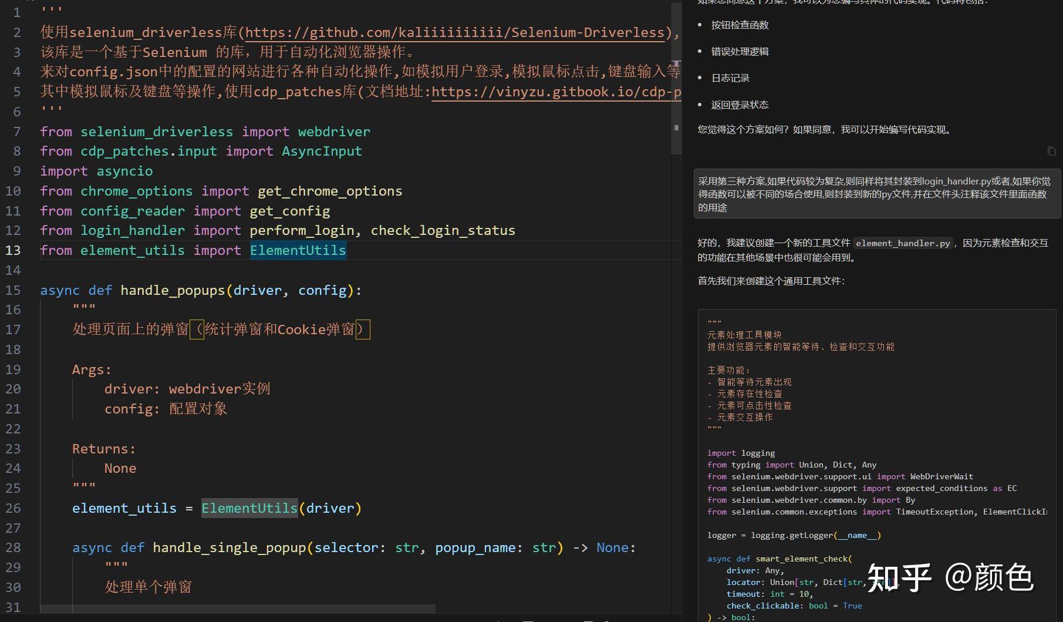
Task: Click 'check_clickable: bool = True' in chat code
Action: click(x=794, y=606)
